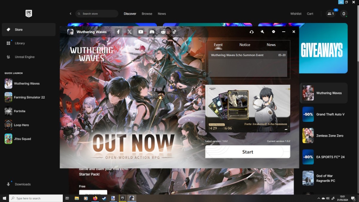Open the repair wrench tool

click(262, 32)
